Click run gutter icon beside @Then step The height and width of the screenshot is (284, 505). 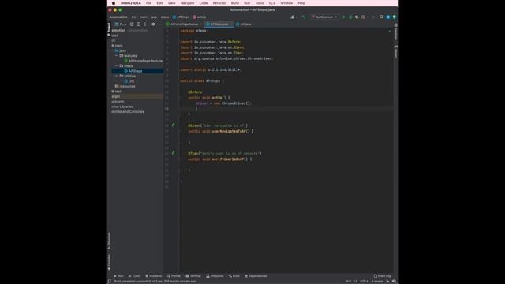click(x=174, y=153)
